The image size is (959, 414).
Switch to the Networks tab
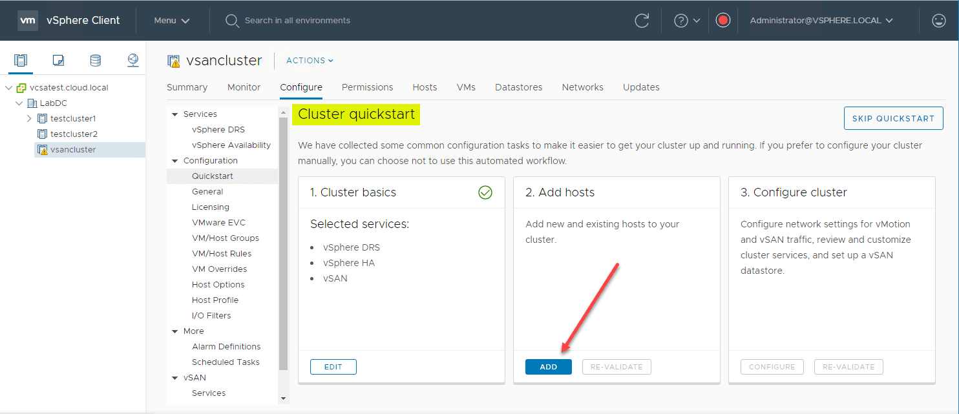tap(583, 87)
